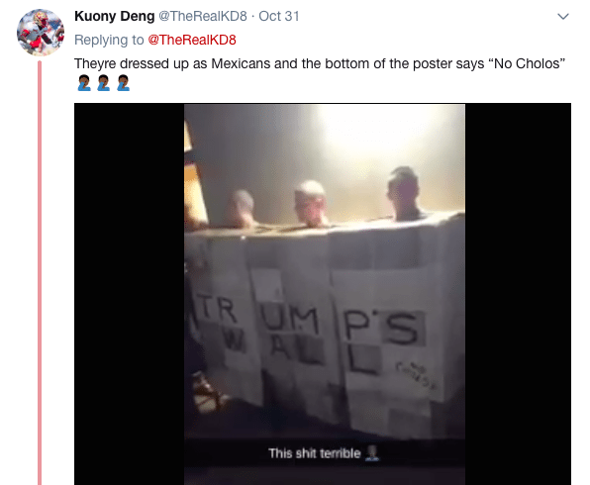The image size is (590, 485).
Task: Click the first facepalm emoji
Action: (84, 83)
